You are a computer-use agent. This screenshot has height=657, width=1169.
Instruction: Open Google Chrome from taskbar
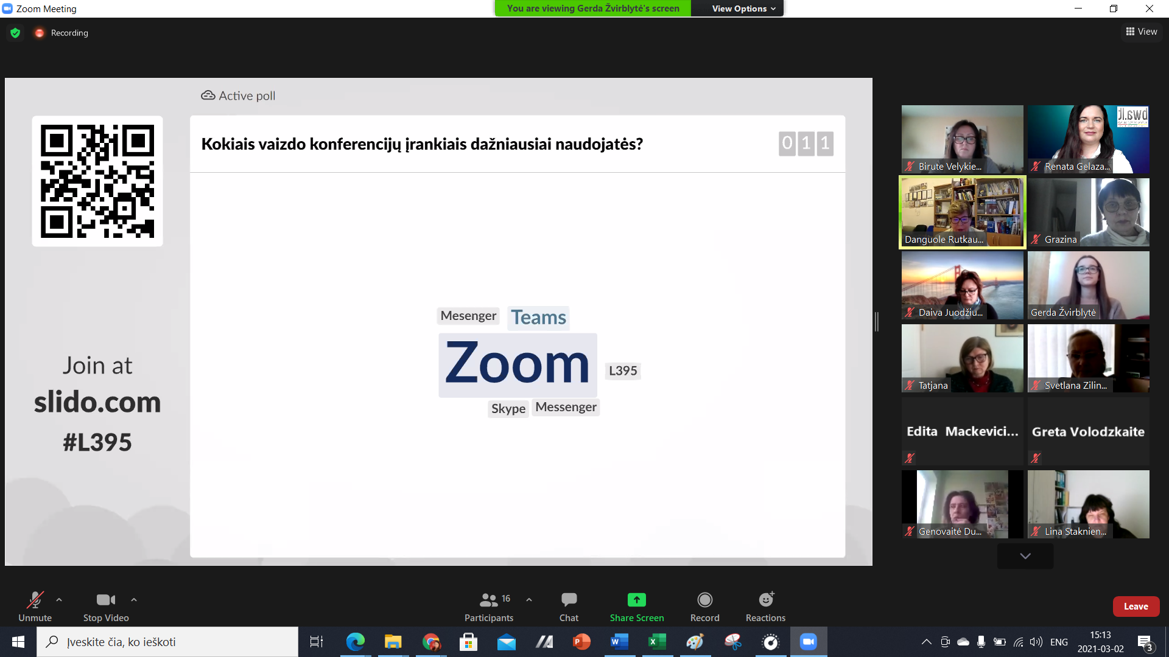coord(431,642)
